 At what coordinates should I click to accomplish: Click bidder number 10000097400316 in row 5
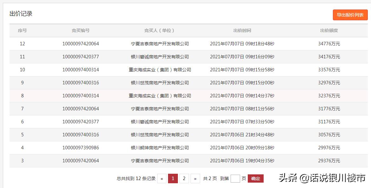click(x=81, y=135)
